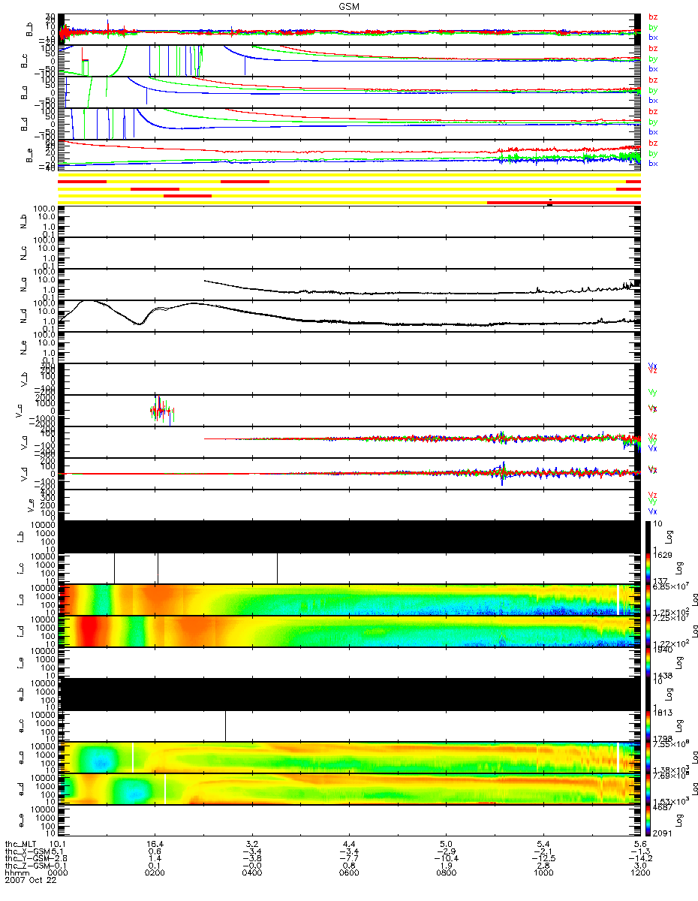
Task: Click the bz legend of B_b panel
Action: tap(652, 17)
